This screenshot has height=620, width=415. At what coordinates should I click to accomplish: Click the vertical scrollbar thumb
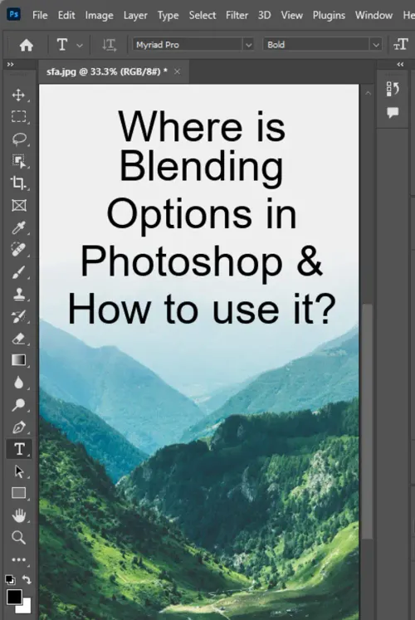pyautogui.click(x=367, y=421)
